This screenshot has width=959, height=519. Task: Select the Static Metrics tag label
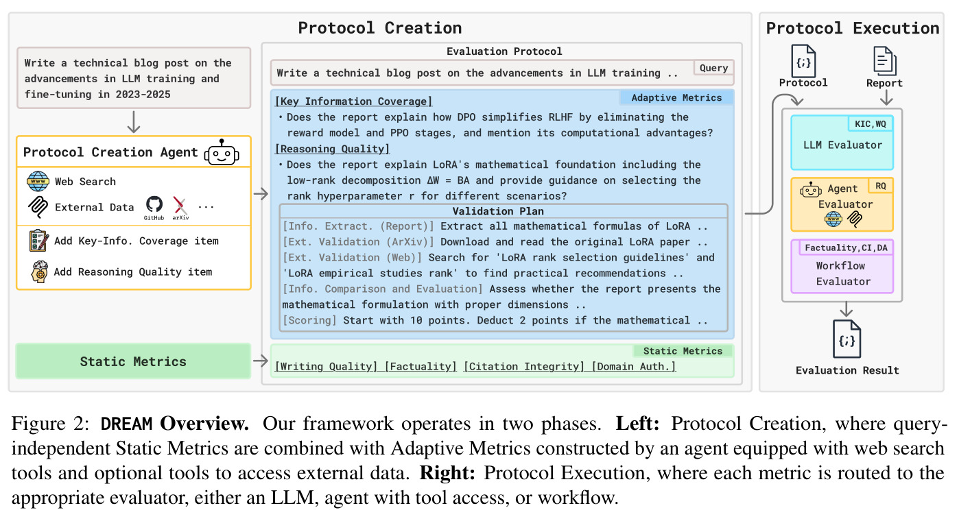[683, 351]
